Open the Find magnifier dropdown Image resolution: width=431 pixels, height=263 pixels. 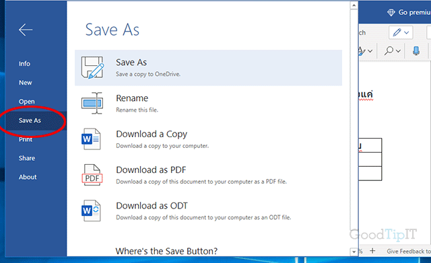(x=392, y=51)
